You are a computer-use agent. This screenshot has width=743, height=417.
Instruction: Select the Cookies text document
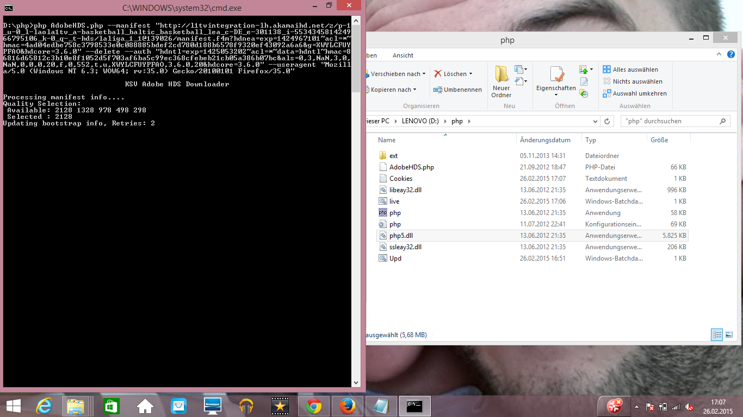[400, 179]
